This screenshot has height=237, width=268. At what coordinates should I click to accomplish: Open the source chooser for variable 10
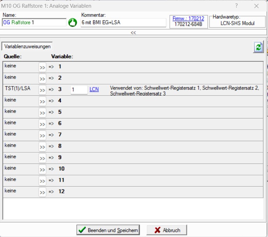click(x=42, y=170)
